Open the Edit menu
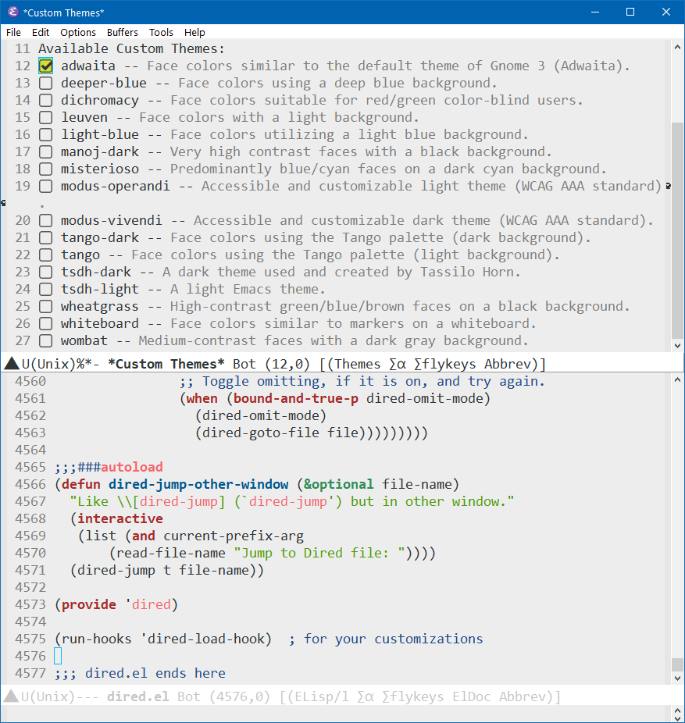 pos(41,32)
